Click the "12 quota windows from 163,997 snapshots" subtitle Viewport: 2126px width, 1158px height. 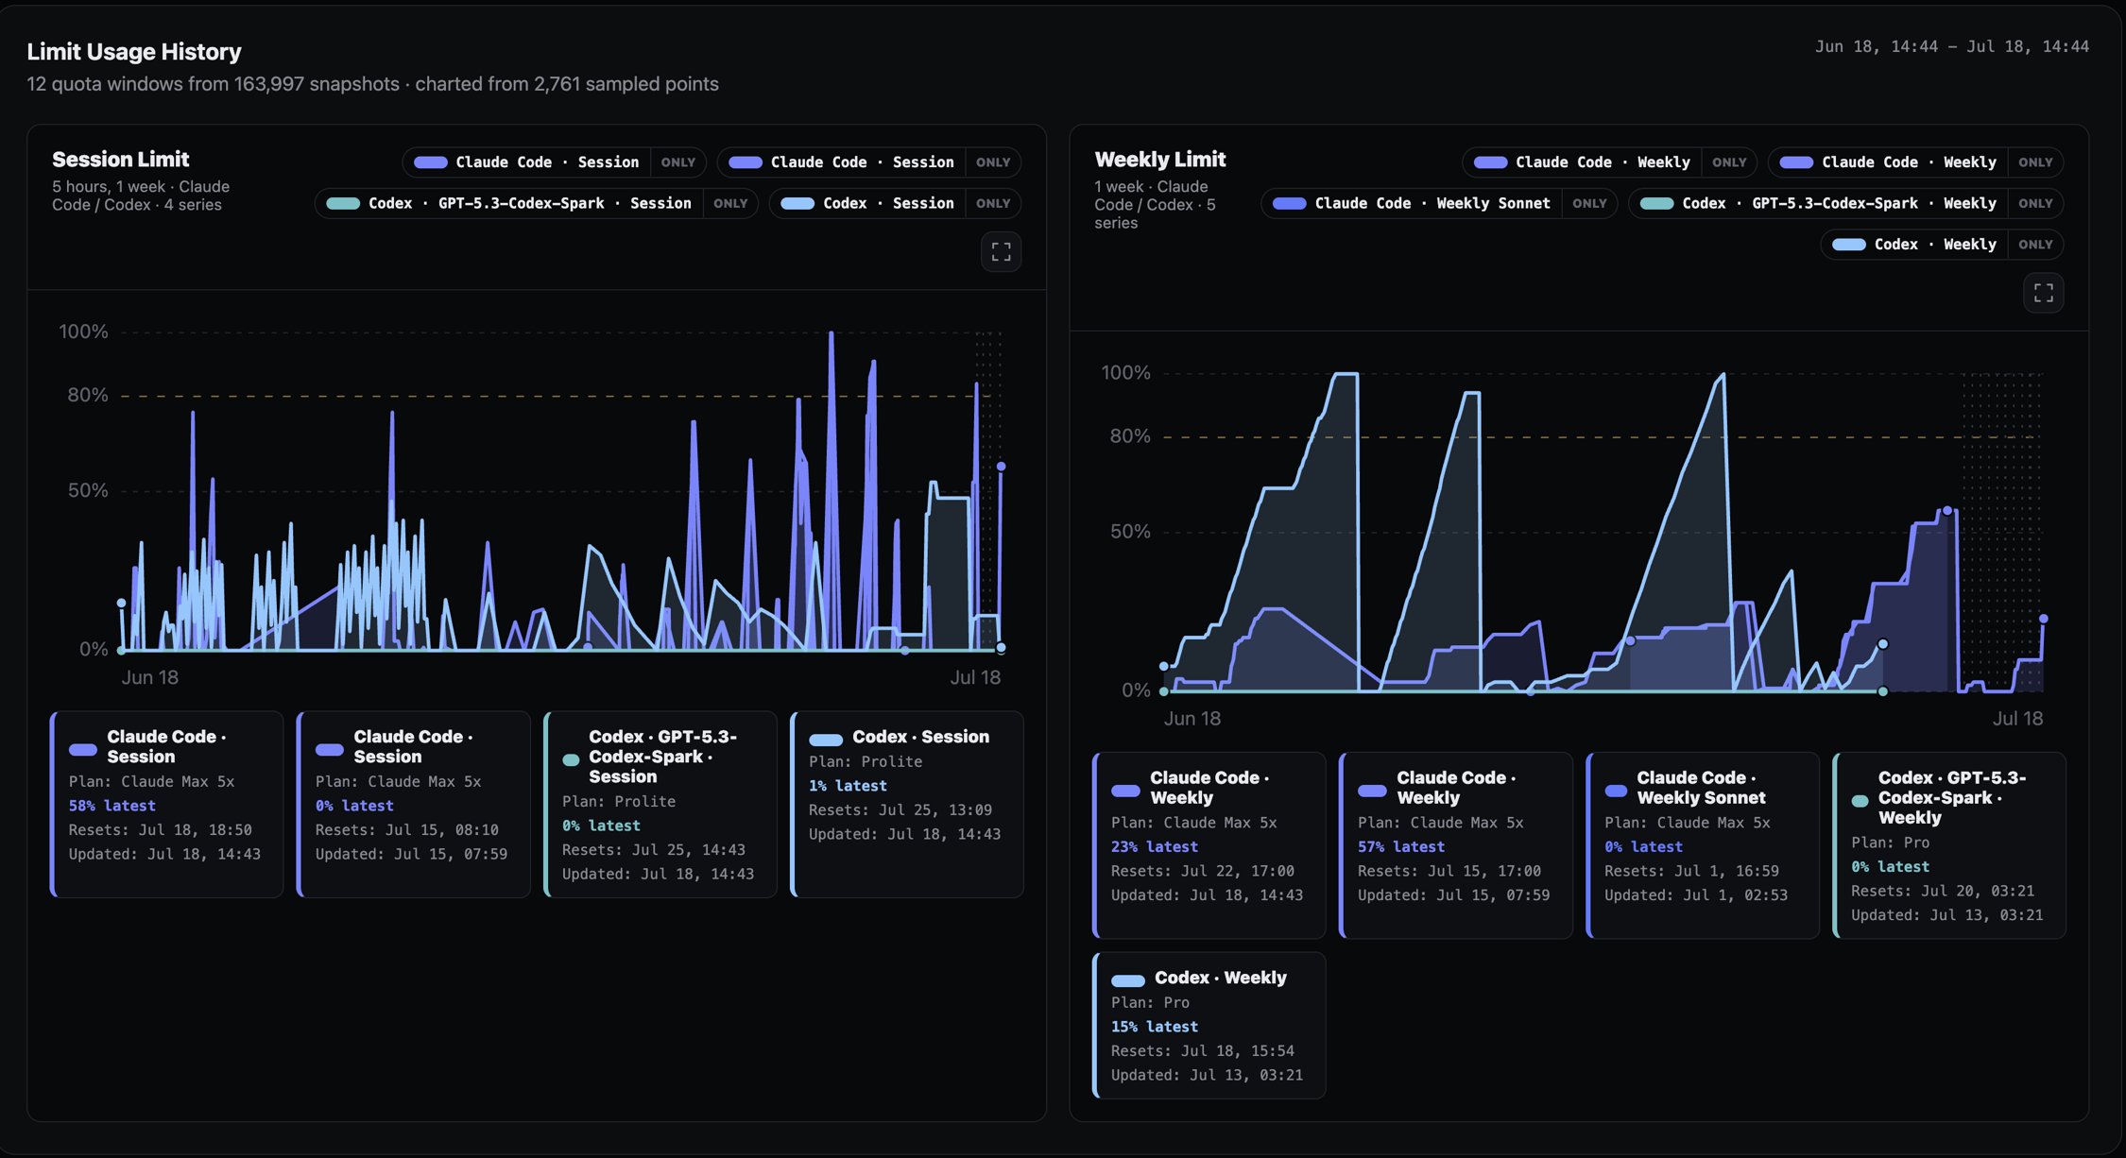213,84
